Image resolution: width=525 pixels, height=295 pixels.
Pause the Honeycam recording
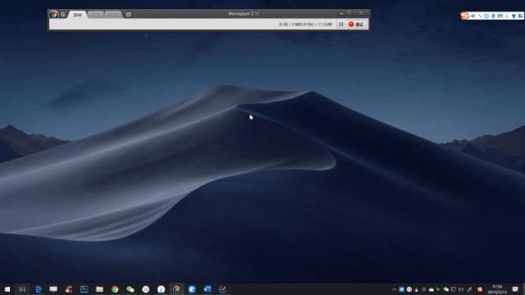tap(341, 24)
